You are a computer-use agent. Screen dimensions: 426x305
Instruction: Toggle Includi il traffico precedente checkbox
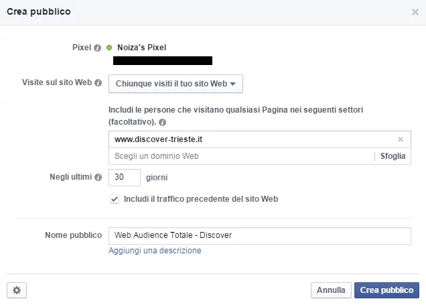tap(115, 199)
